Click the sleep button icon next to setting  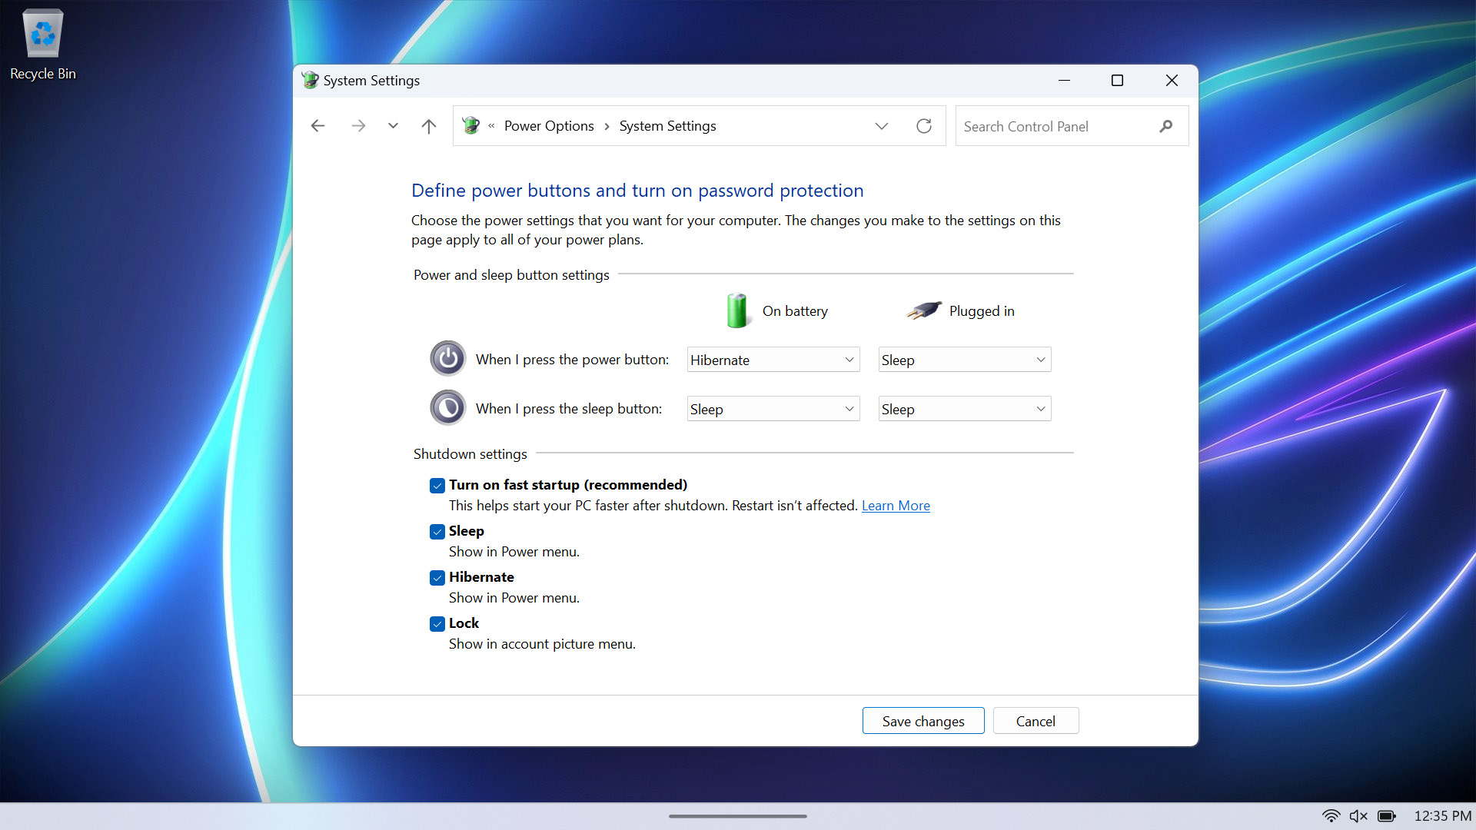click(447, 407)
